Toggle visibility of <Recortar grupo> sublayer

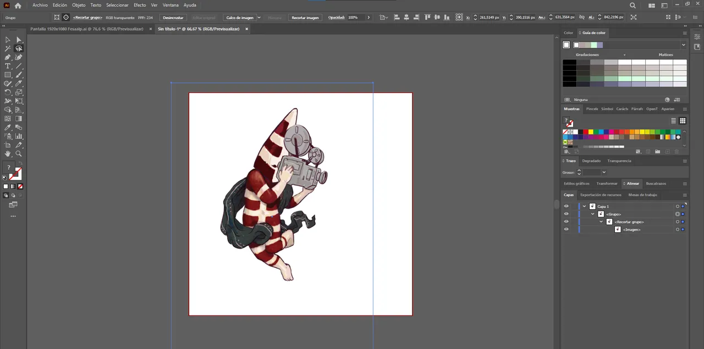pos(566,222)
